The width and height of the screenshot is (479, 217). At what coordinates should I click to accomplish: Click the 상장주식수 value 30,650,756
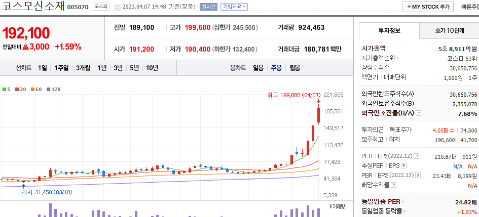[x=463, y=68]
